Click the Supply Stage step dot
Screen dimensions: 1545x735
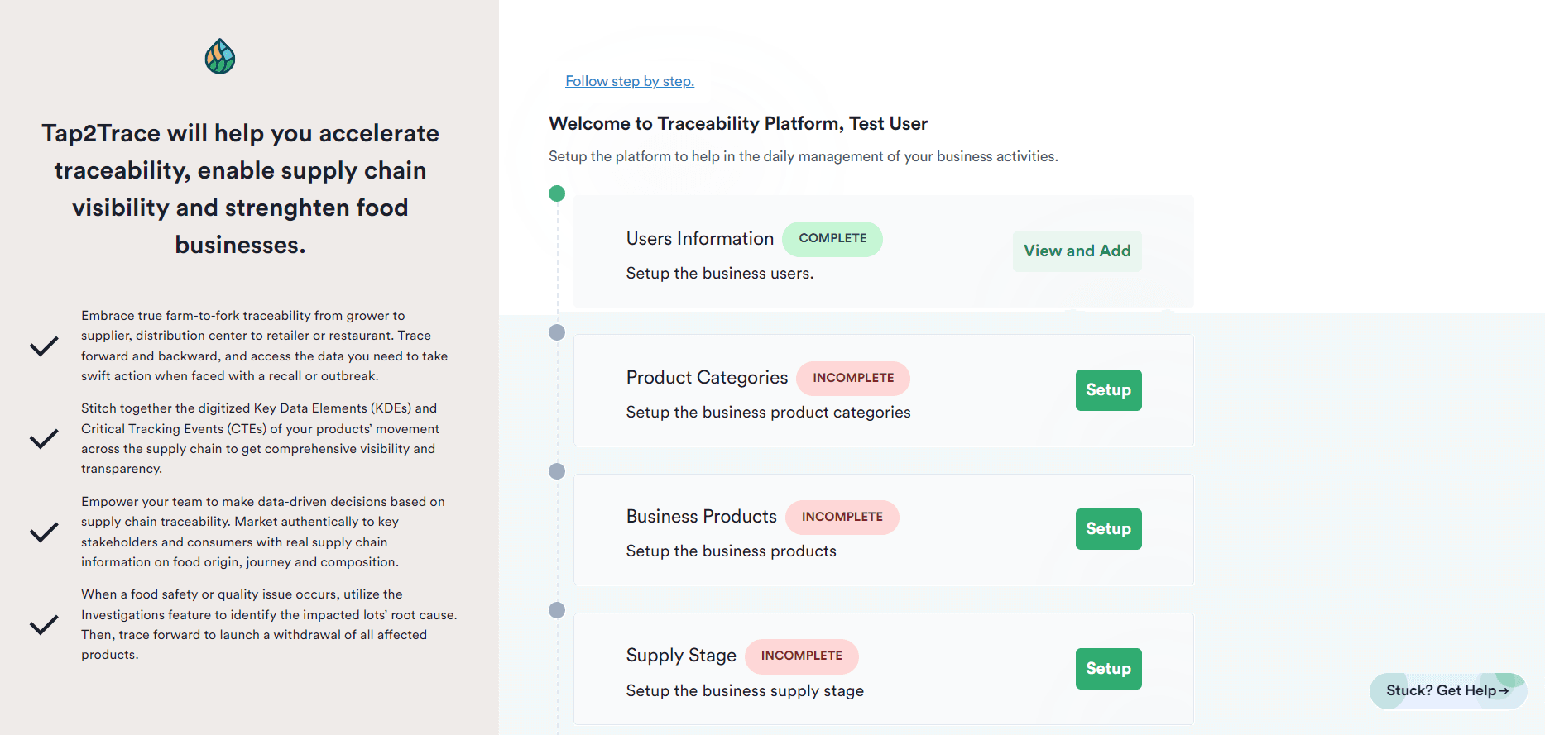pos(557,610)
